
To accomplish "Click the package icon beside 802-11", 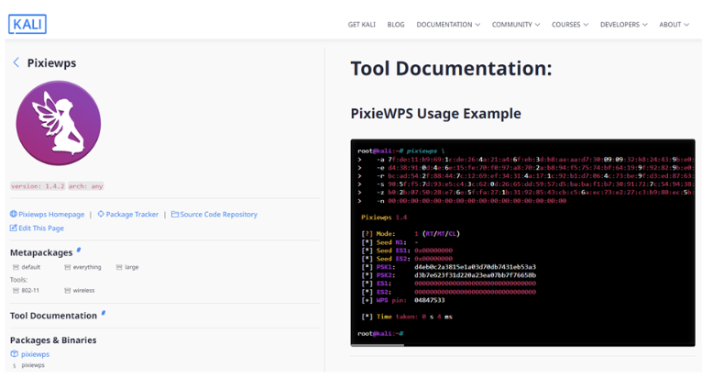I will 16,291.
